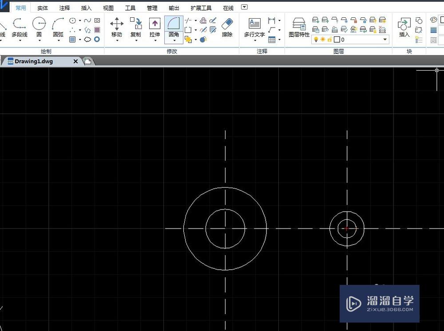Click the trim tool icon

[x=188, y=20]
